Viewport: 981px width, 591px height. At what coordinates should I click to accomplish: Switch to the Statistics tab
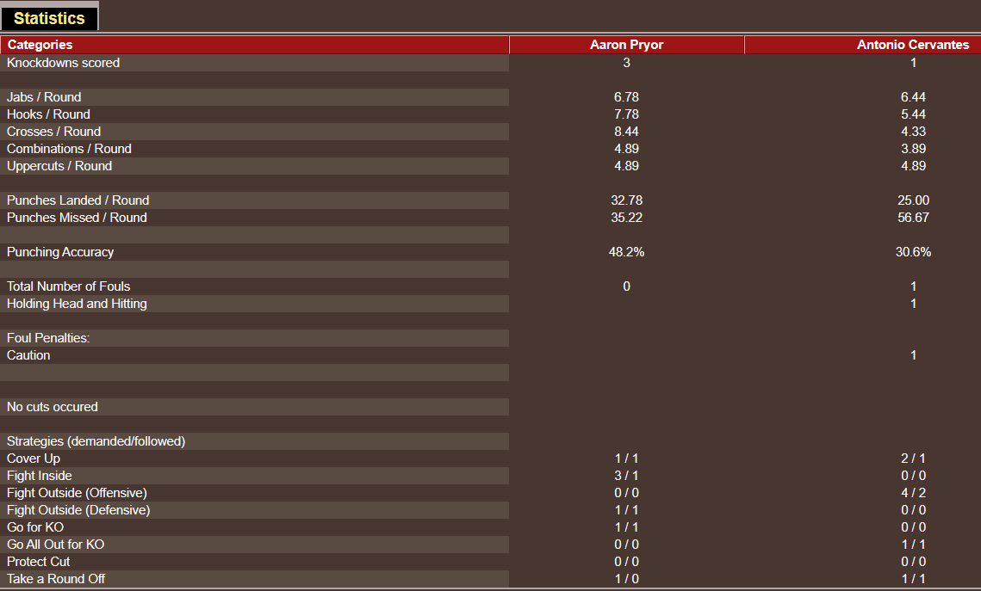tap(49, 16)
